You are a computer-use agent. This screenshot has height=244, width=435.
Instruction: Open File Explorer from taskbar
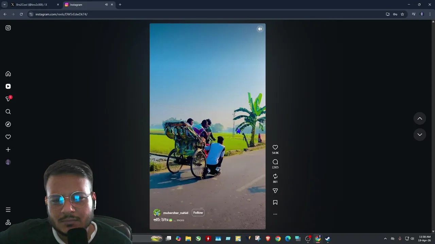[x=188, y=239]
